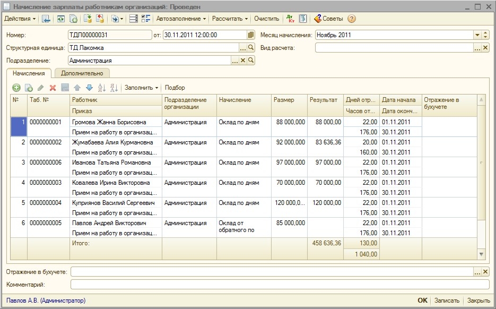Click the help question mark icon
This screenshot has width=496, height=309.
pyautogui.click(x=351, y=19)
